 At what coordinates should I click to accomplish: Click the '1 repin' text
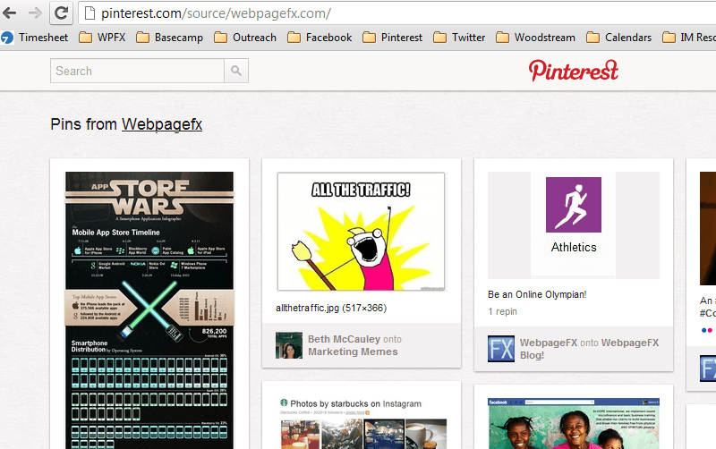pos(502,311)
